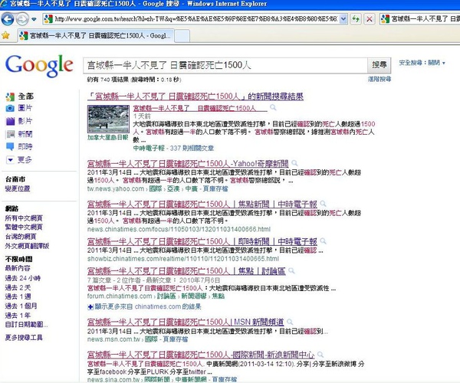Open the 焦點 | 討論區 forum result
The width and height of the screenshot is (460, 383).
tap(186, 271)
